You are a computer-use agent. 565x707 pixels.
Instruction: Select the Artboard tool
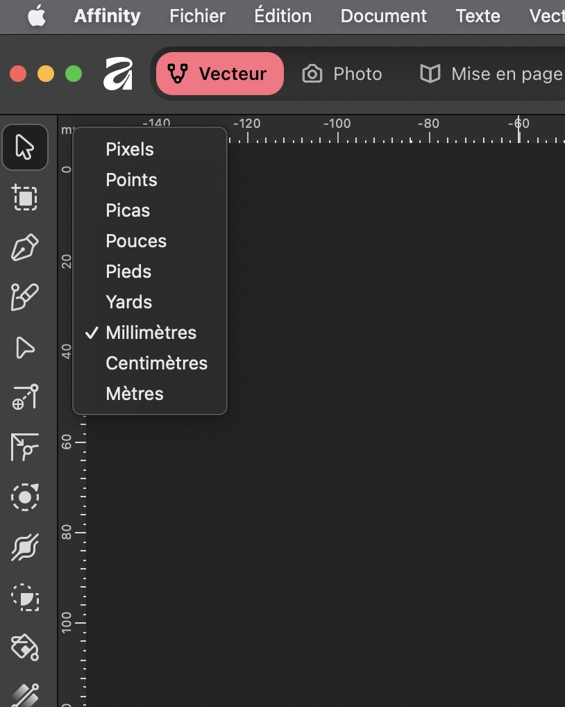pos(25,197)
